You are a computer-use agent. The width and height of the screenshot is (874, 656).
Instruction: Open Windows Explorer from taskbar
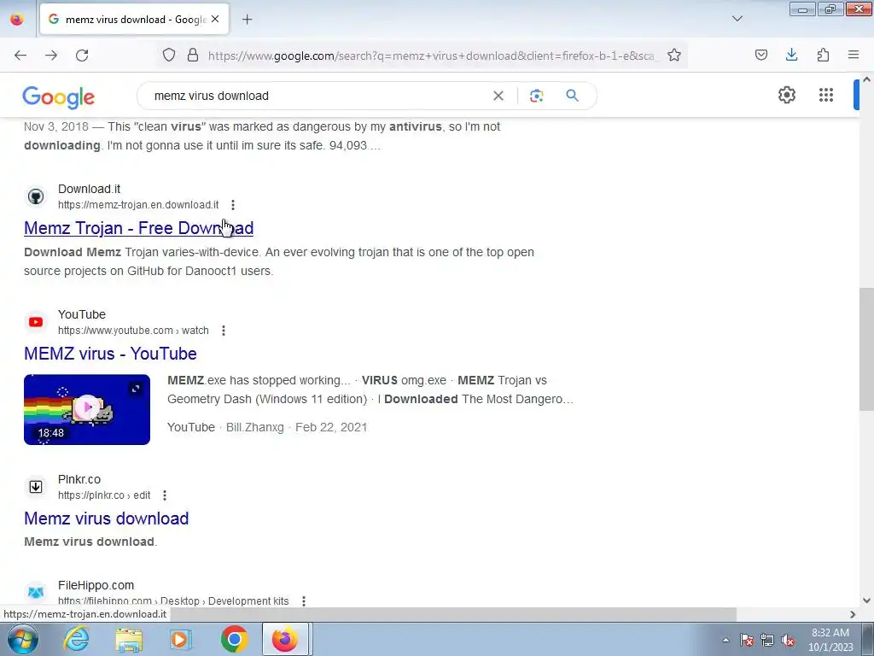(129, 639)
